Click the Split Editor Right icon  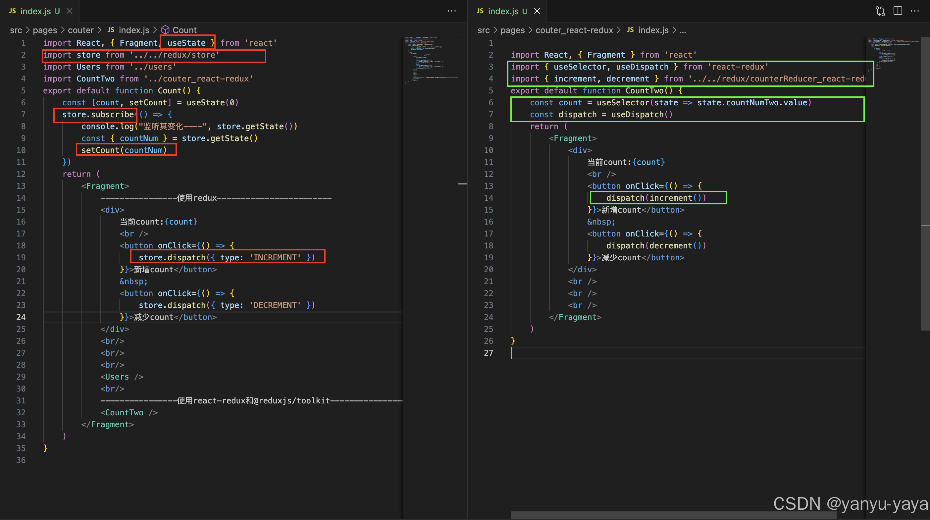(x=898, y=11)
